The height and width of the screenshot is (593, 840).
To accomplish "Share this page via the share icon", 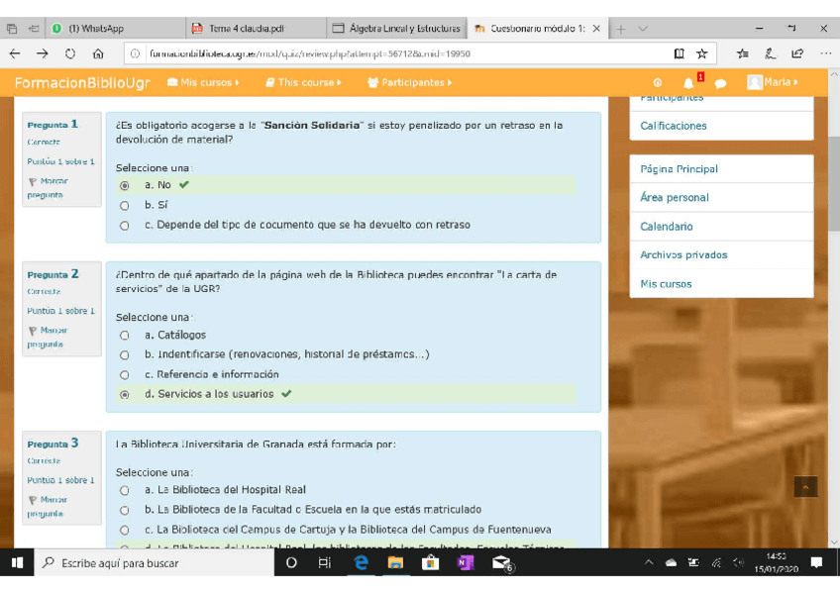I will (x=797, y=53).
